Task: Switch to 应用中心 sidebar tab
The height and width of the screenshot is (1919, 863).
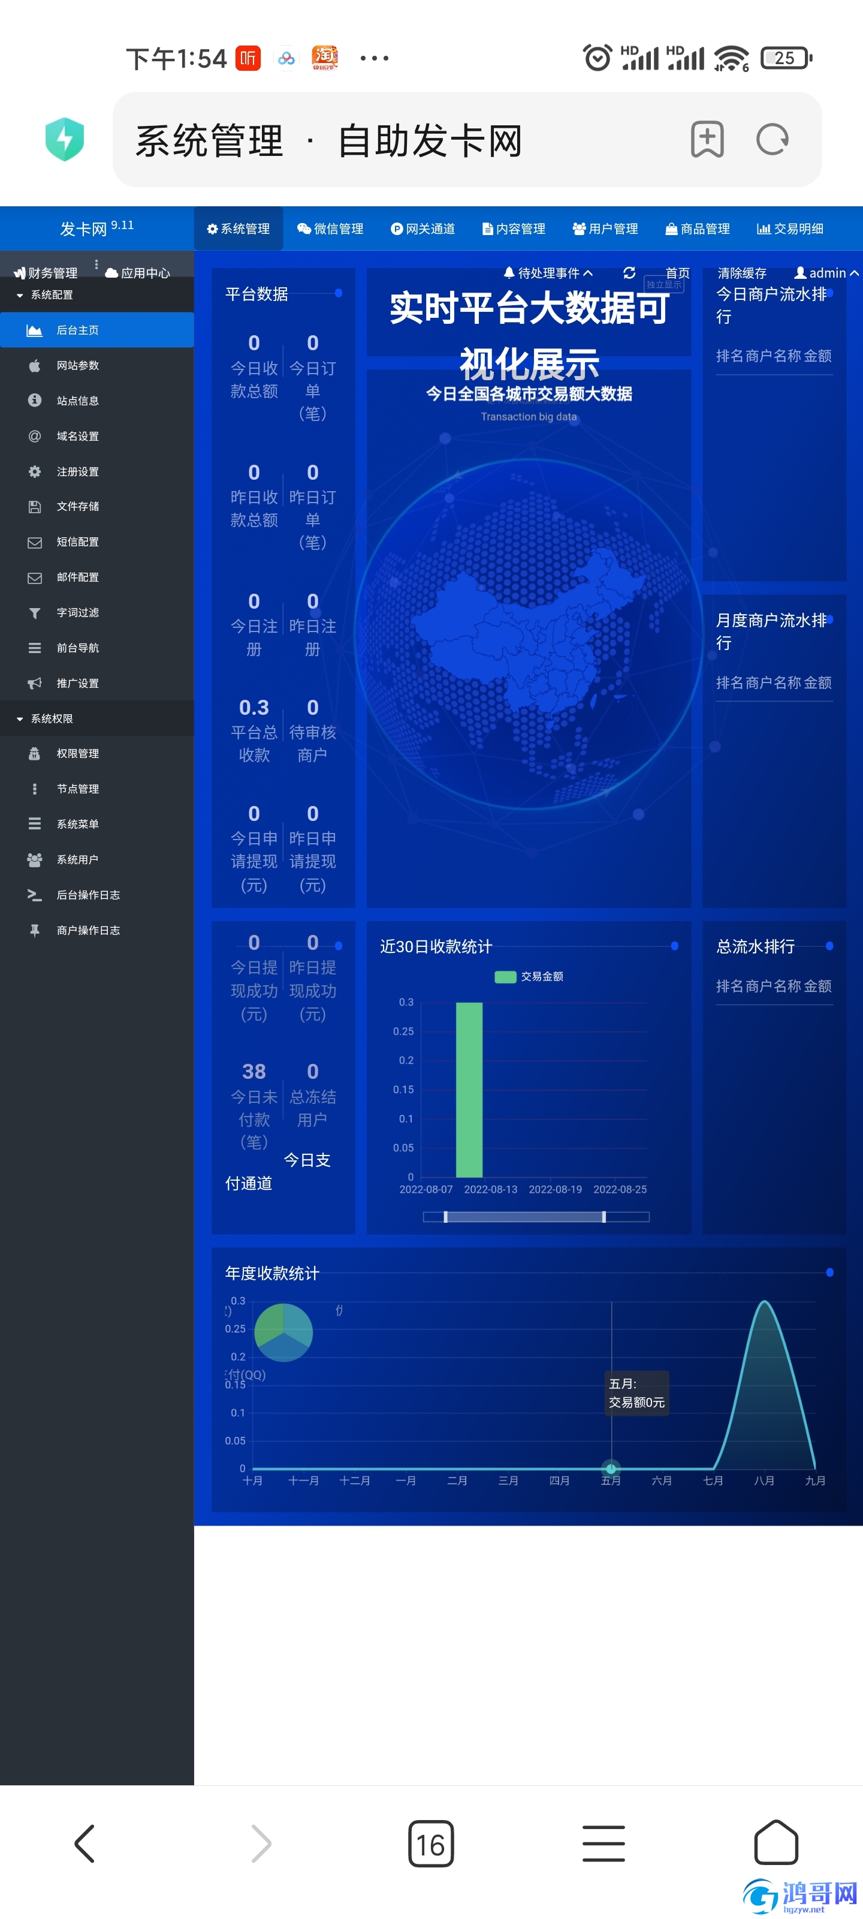Action: [138, 273]
